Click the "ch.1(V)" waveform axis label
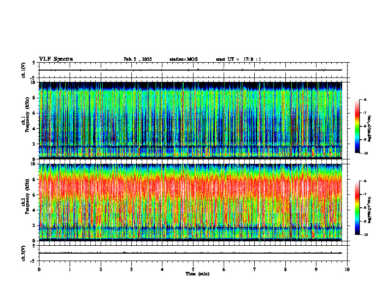The width and height of the screenshot is (391, 302). 23,70
